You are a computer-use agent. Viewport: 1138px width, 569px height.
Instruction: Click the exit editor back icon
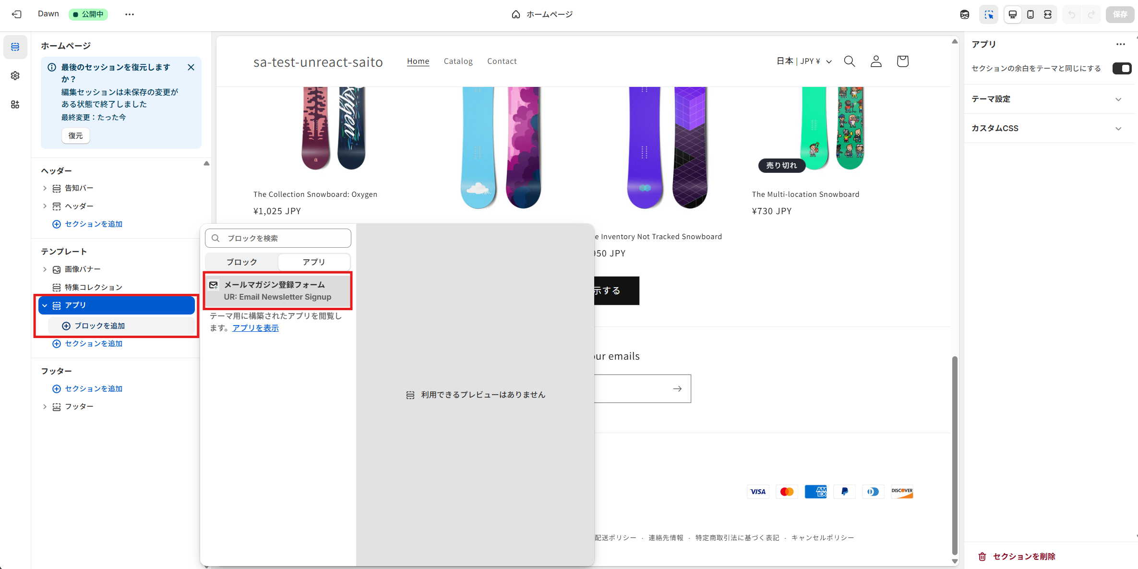17,14
